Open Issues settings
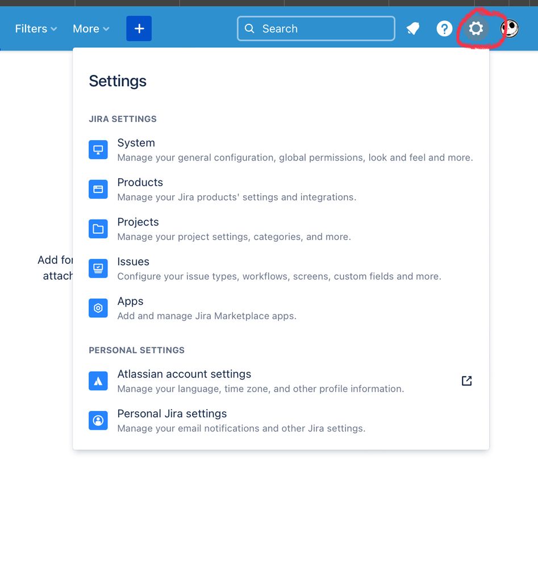 (x=281, y=268)
